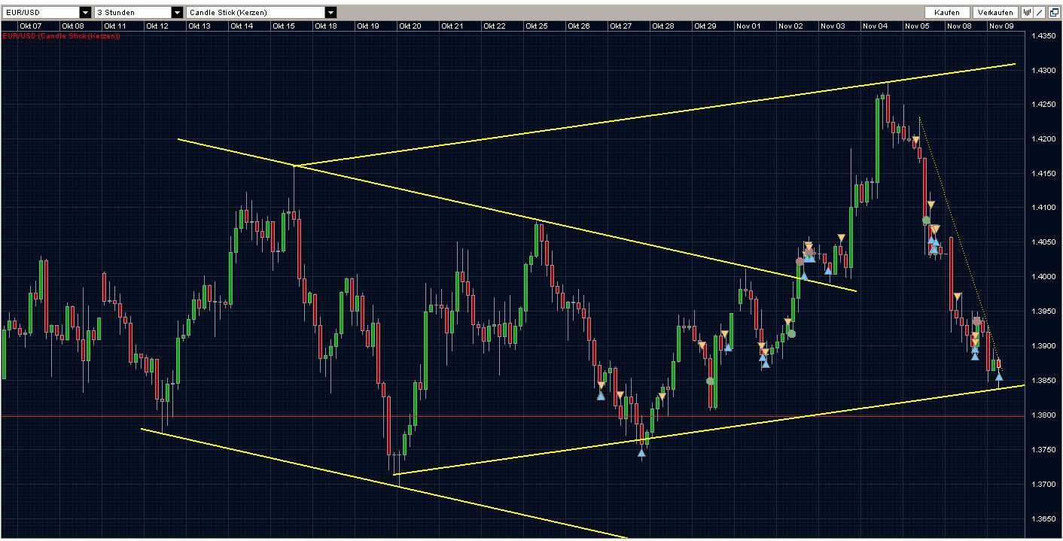1063x541 pixels.
Task: Click the Verkaufen button
Action: pyautogui.click(x=994, y=11)
